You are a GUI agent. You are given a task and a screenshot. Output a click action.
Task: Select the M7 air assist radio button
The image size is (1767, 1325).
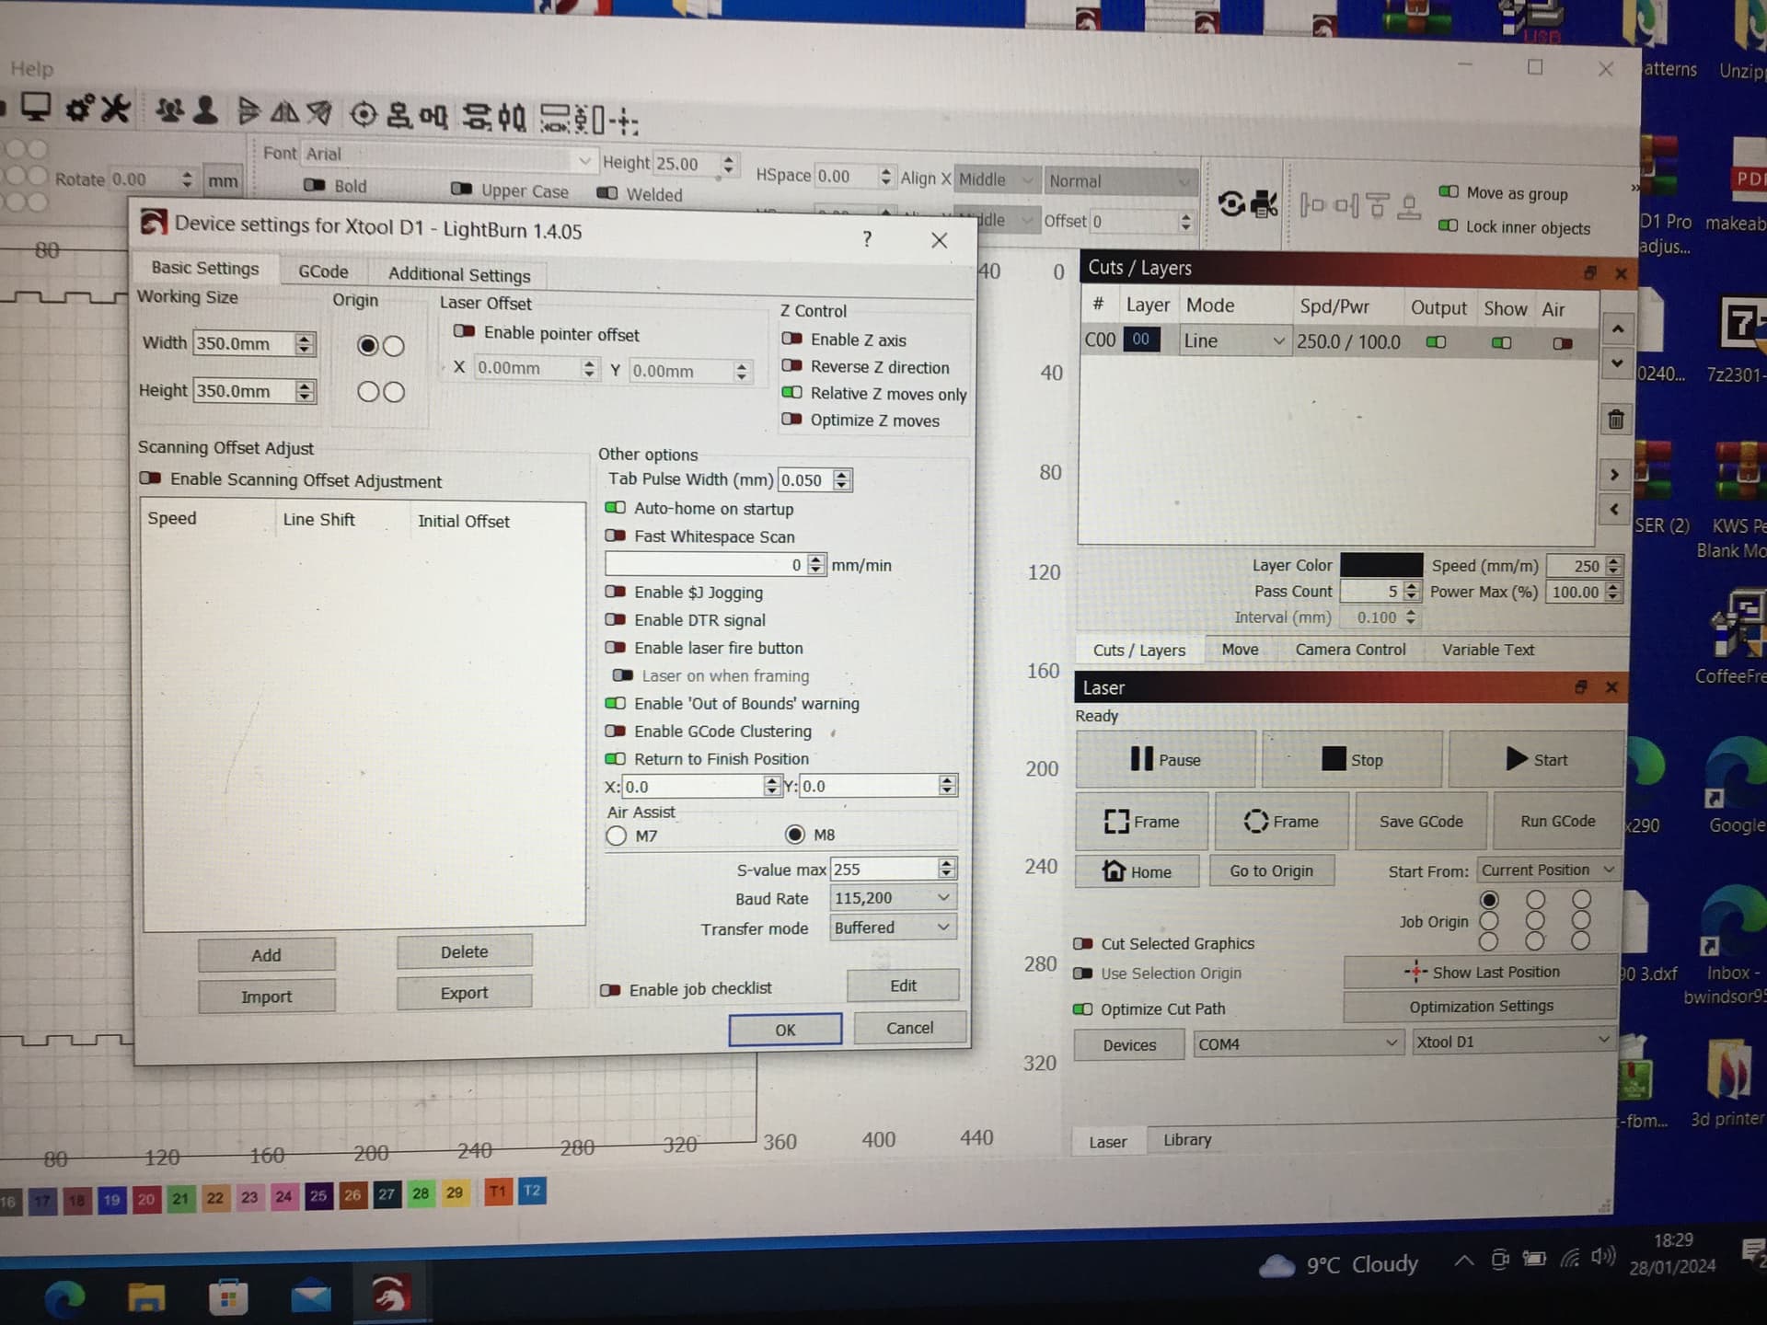(617, 835)
